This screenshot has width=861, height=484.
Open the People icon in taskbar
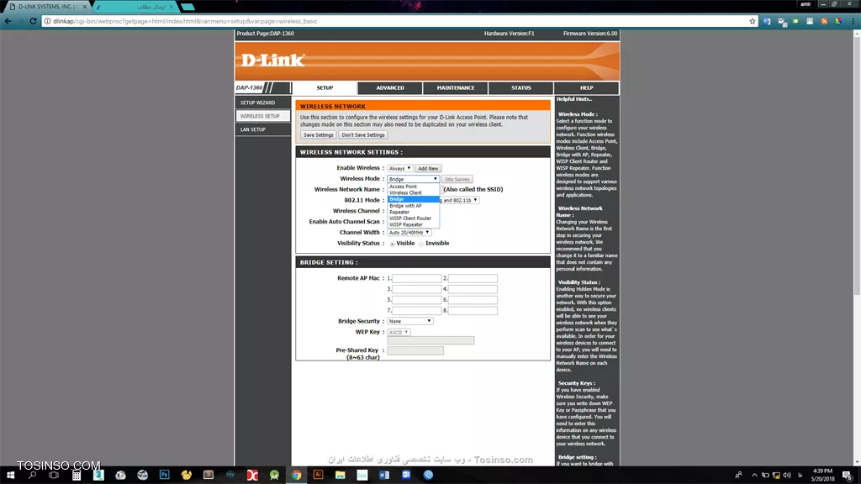[x=738, y=476]
